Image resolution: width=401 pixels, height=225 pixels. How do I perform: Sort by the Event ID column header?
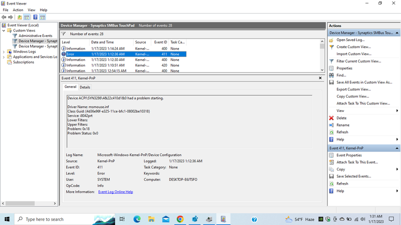coord(160,42)
